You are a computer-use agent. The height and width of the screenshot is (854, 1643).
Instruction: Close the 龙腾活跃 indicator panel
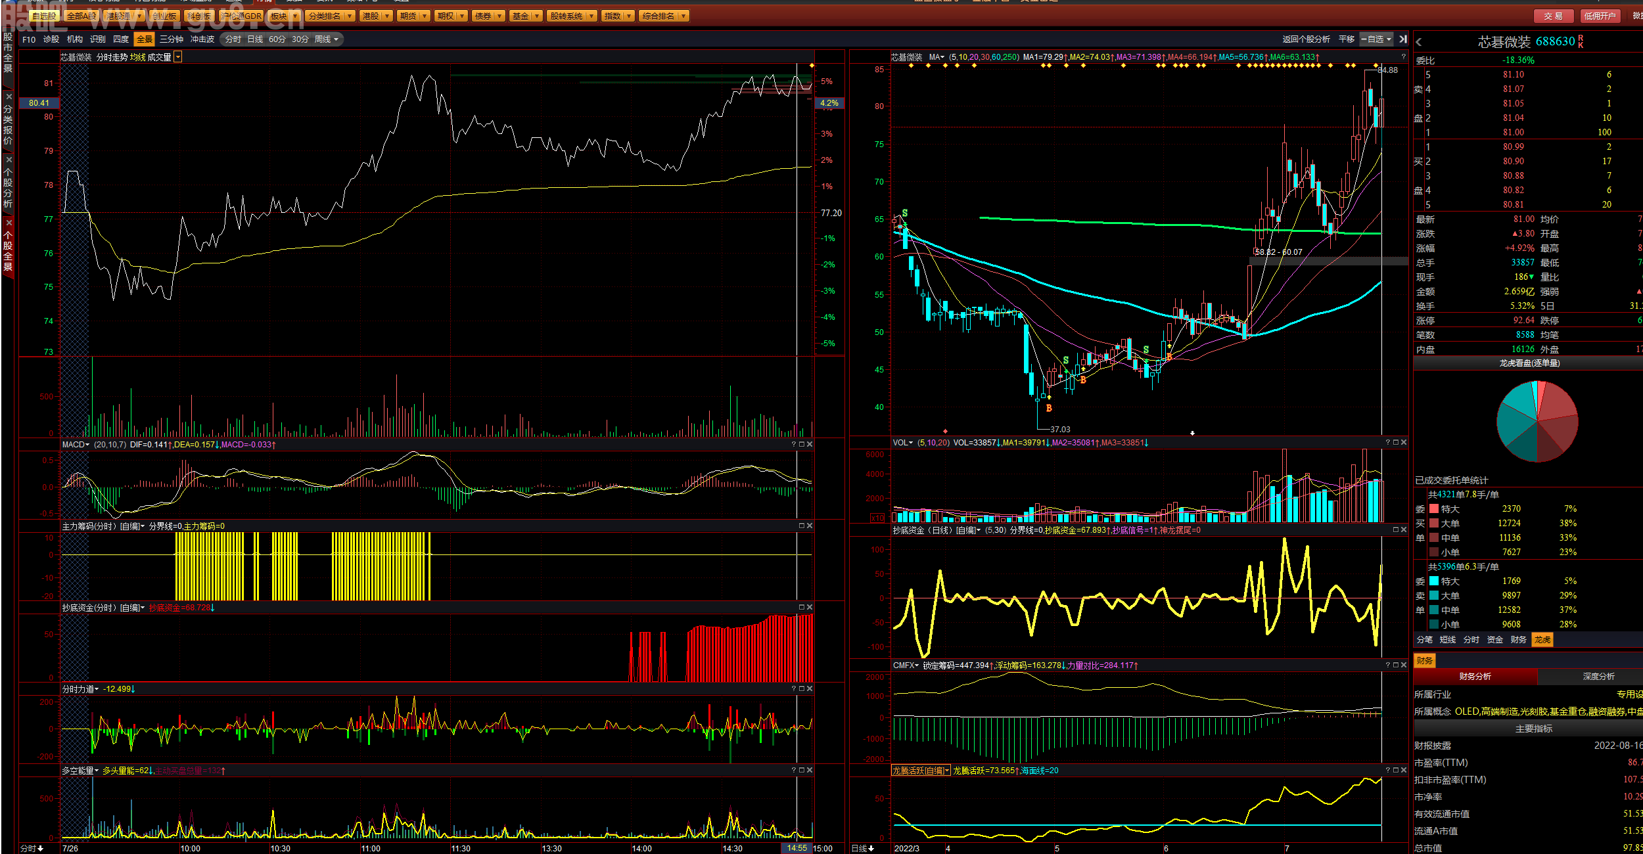coord(1404,770)
